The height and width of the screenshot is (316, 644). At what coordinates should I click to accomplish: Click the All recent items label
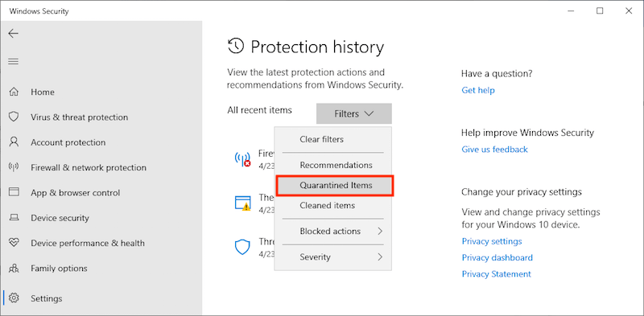[259, 110]
